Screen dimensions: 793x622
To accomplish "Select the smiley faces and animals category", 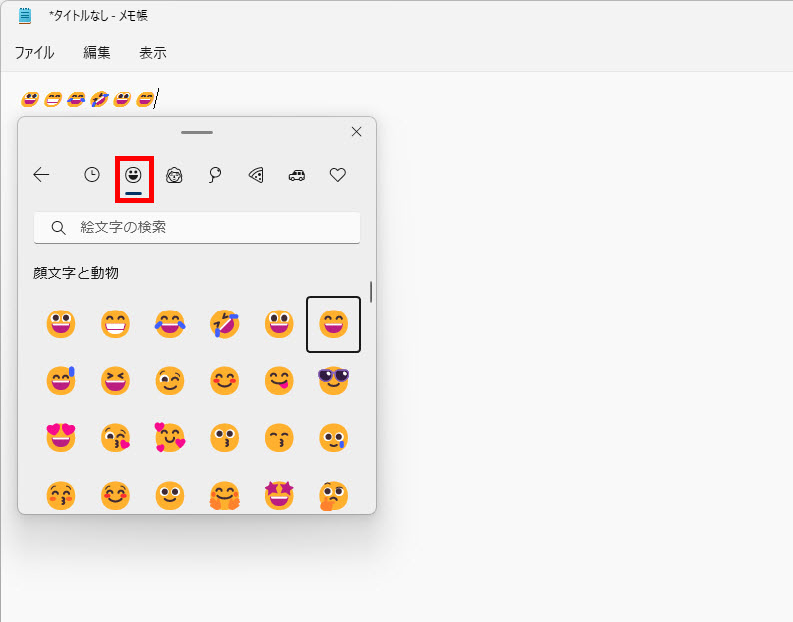I will point(133,175).
